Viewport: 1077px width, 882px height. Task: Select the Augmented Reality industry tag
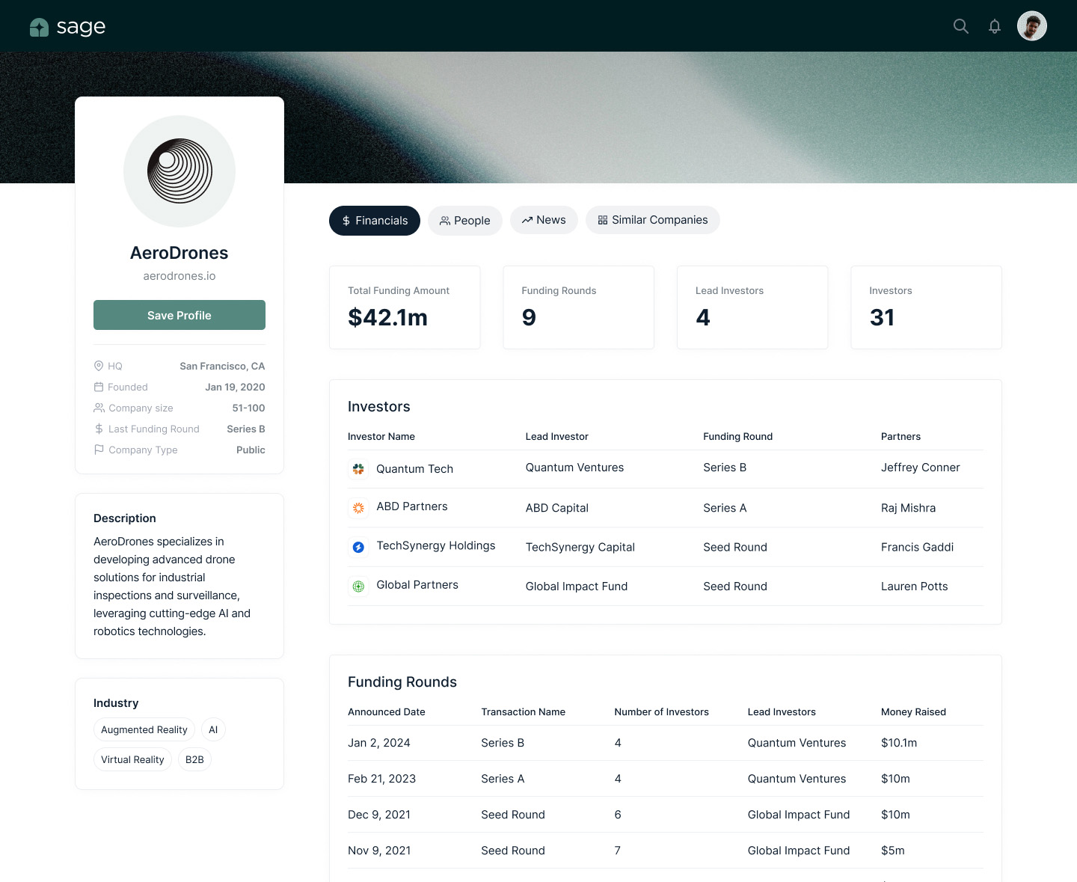point(144,729)
